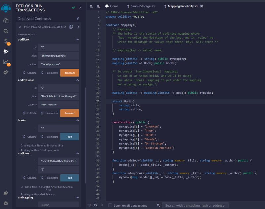Toggle the terminal panel double-chevron

[89, 205]
